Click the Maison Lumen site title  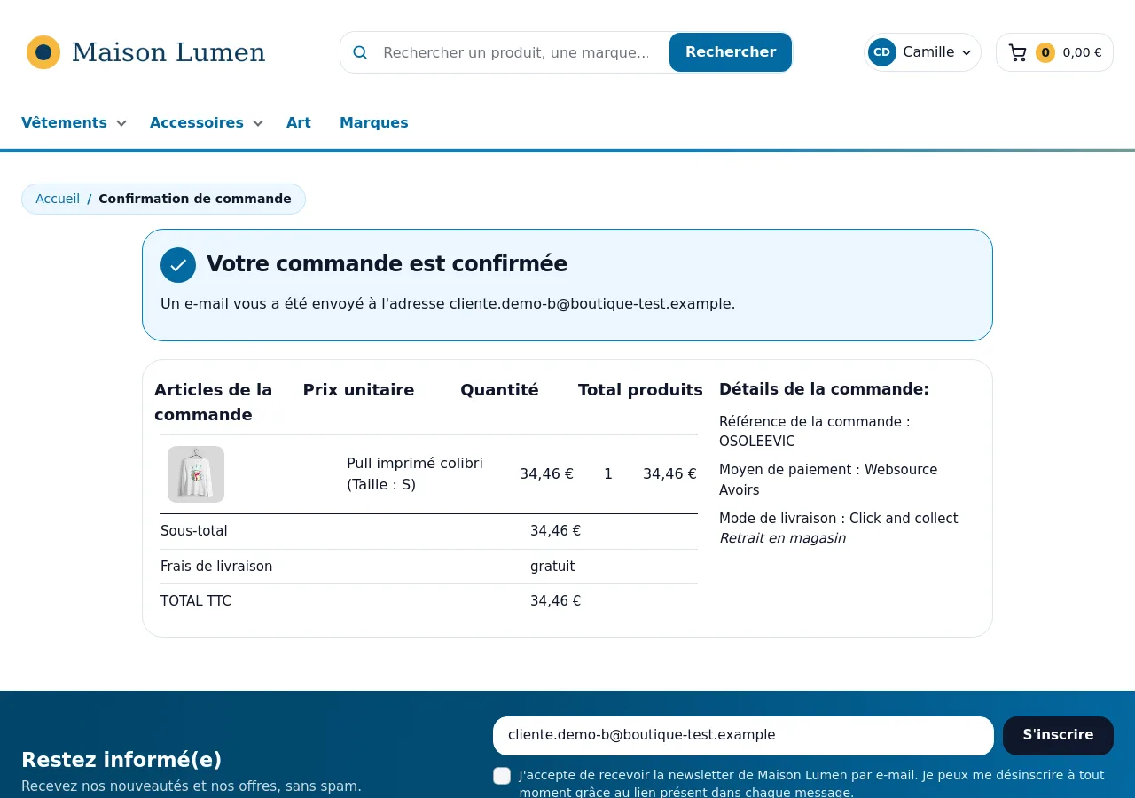pyautogui.click(x=168, y=52)
